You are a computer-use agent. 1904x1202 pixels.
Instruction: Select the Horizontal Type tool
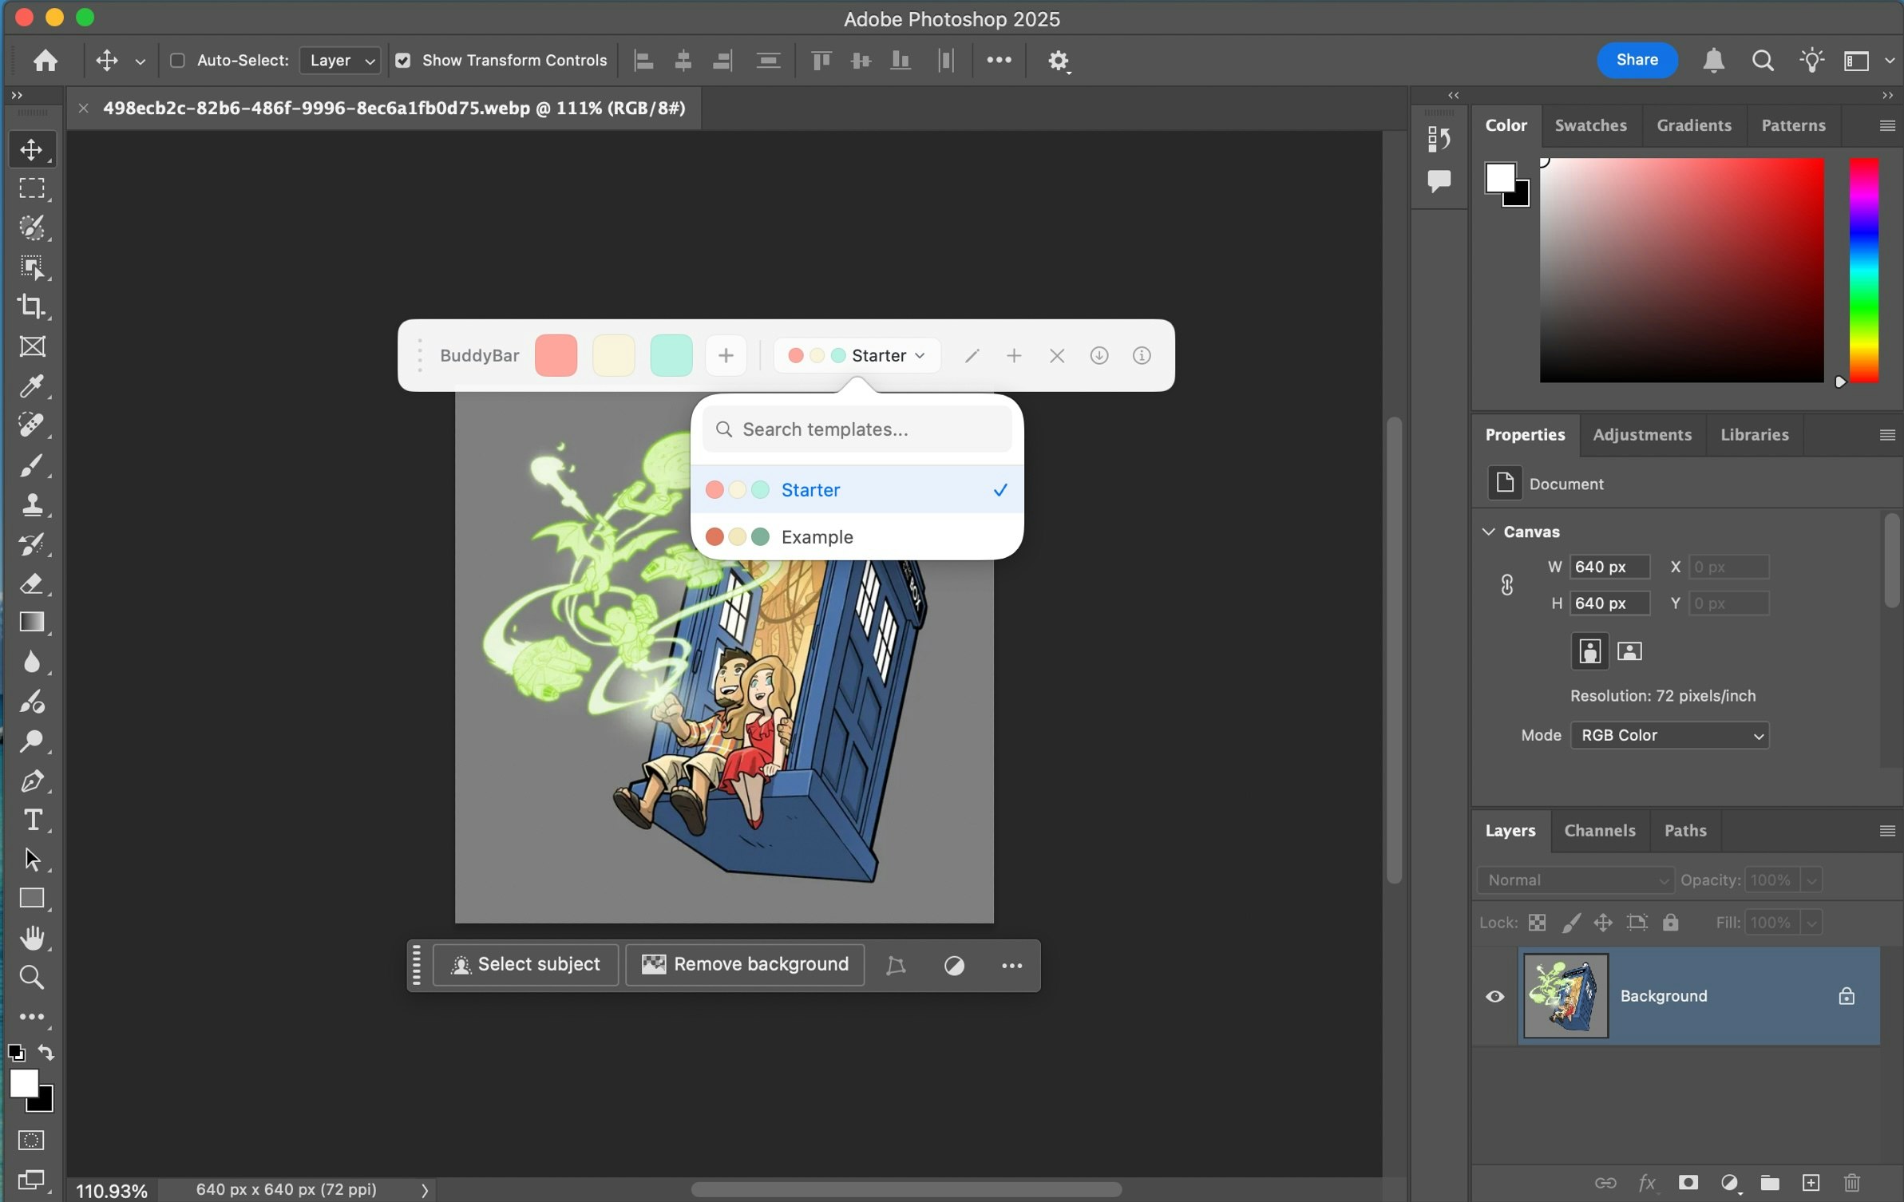pyautogui.click(x=32, y=820)
